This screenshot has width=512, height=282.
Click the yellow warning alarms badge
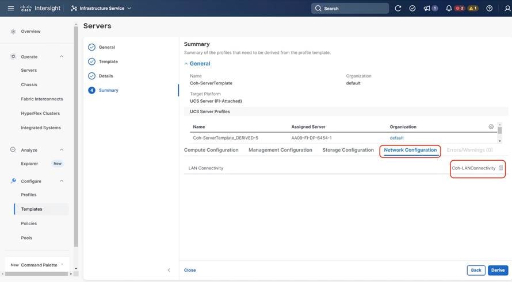[x=473, y=9]
